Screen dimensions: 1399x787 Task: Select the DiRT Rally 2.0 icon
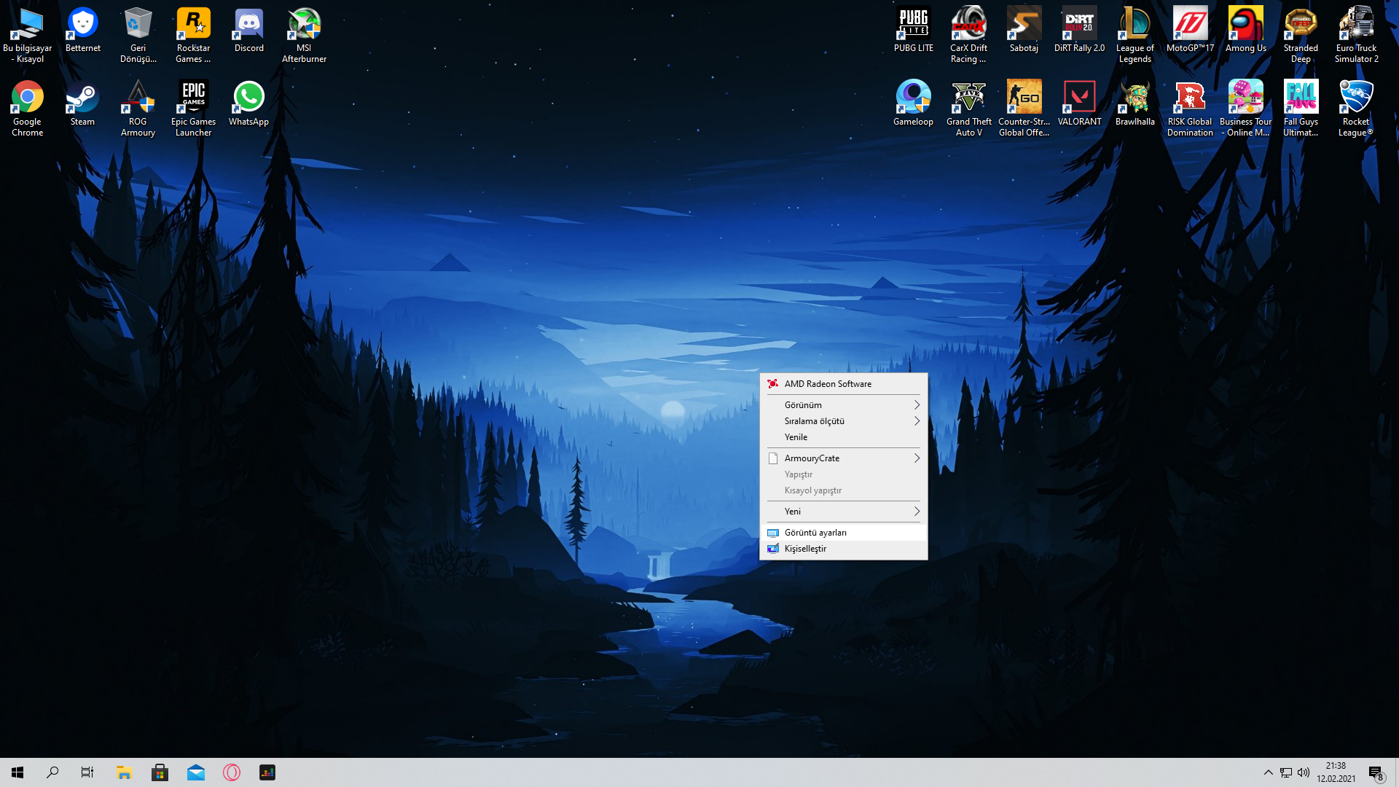(1080, 30)
